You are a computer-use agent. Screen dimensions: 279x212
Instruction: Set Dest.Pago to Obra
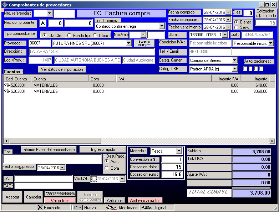point(107,168)
